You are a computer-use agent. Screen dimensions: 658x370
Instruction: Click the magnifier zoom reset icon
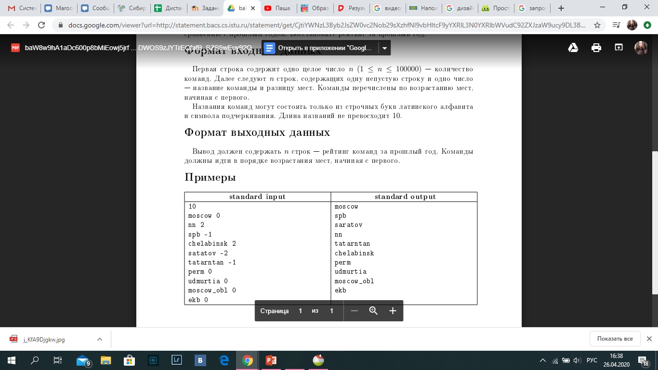pyautogui.click(x=373, y=311)
